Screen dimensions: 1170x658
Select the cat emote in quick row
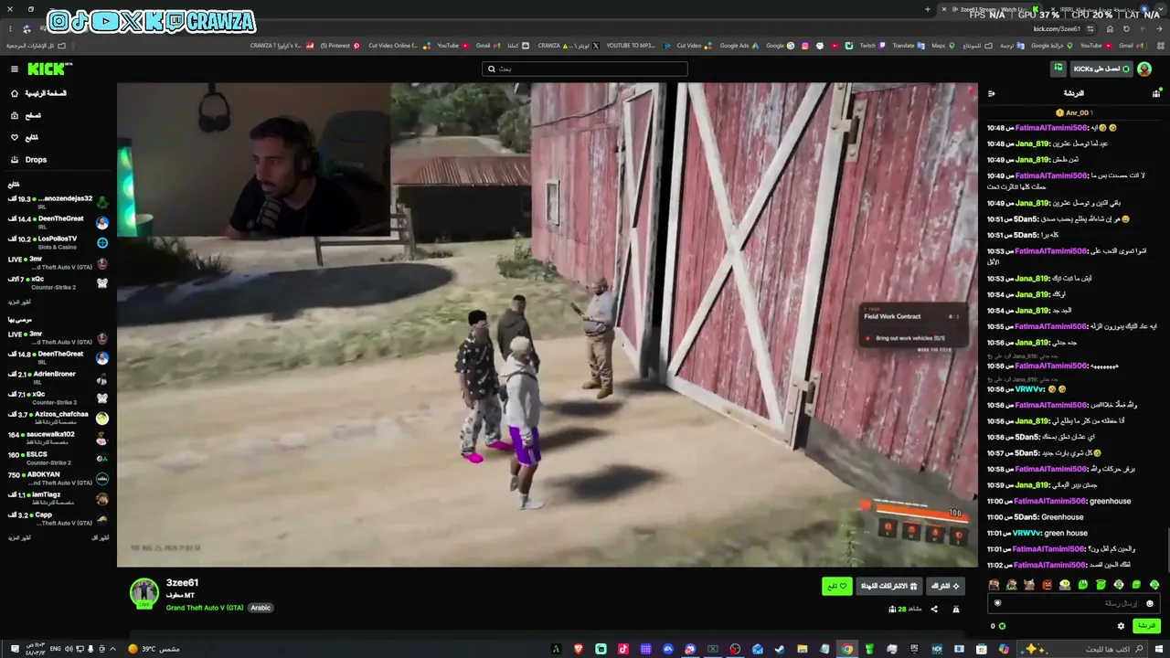1029,585
